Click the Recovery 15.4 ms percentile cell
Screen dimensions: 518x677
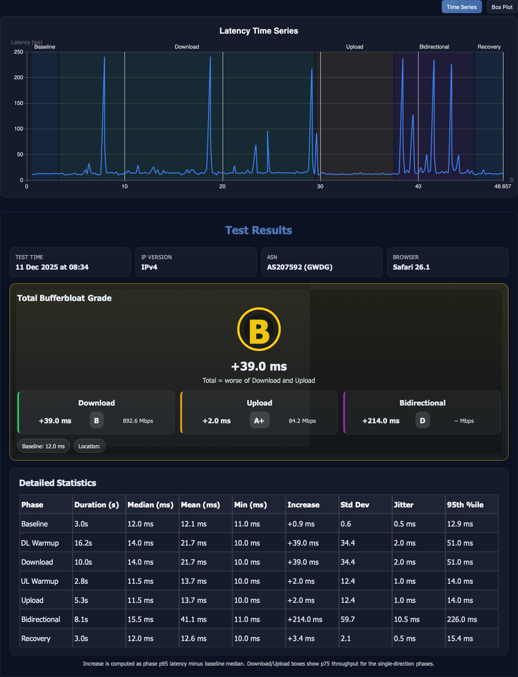pos(472,639)
